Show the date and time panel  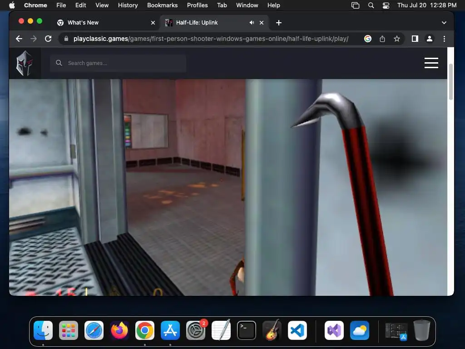click(427, 5)
